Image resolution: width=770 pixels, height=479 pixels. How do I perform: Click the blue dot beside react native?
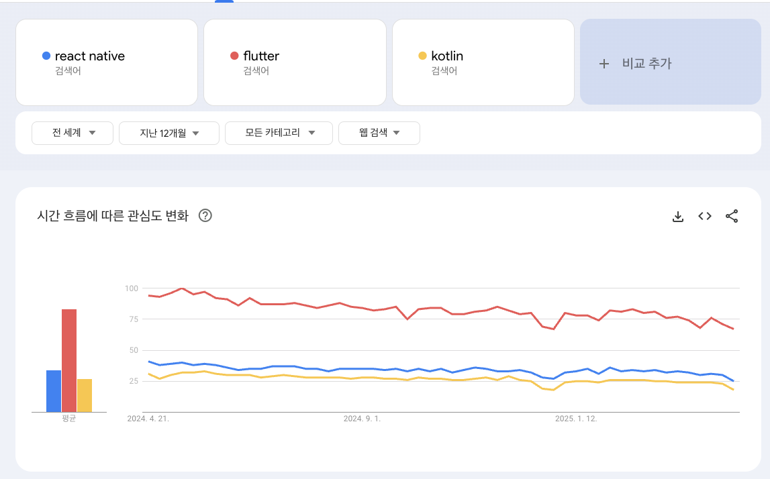click(46, 56)
